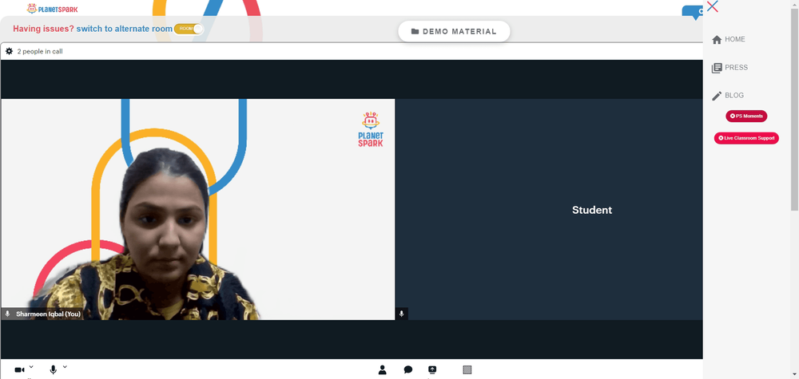799x379 pixels.
Task: Click the PlanetSpark logo at top left
Action: click(x=53, y=9)
